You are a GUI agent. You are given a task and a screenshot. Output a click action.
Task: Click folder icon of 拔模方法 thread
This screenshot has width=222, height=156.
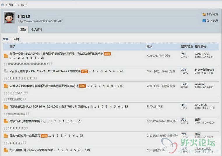pyautogui.click(x=6, y=121)
